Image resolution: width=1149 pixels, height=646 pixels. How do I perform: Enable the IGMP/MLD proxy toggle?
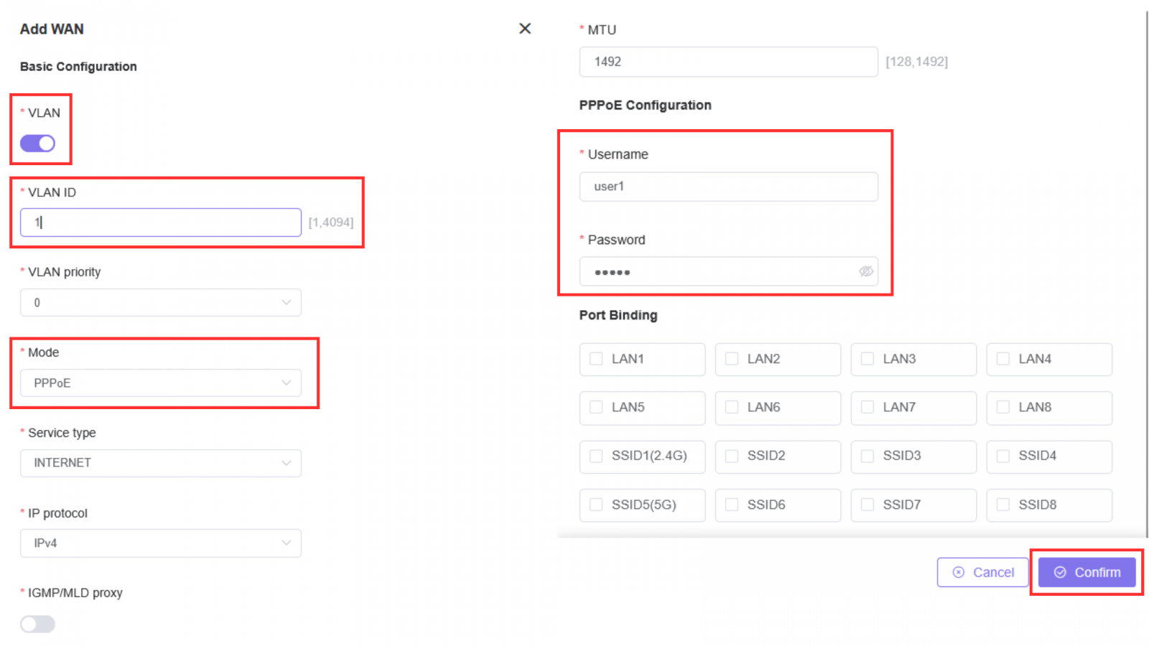(x=37, y=624)
